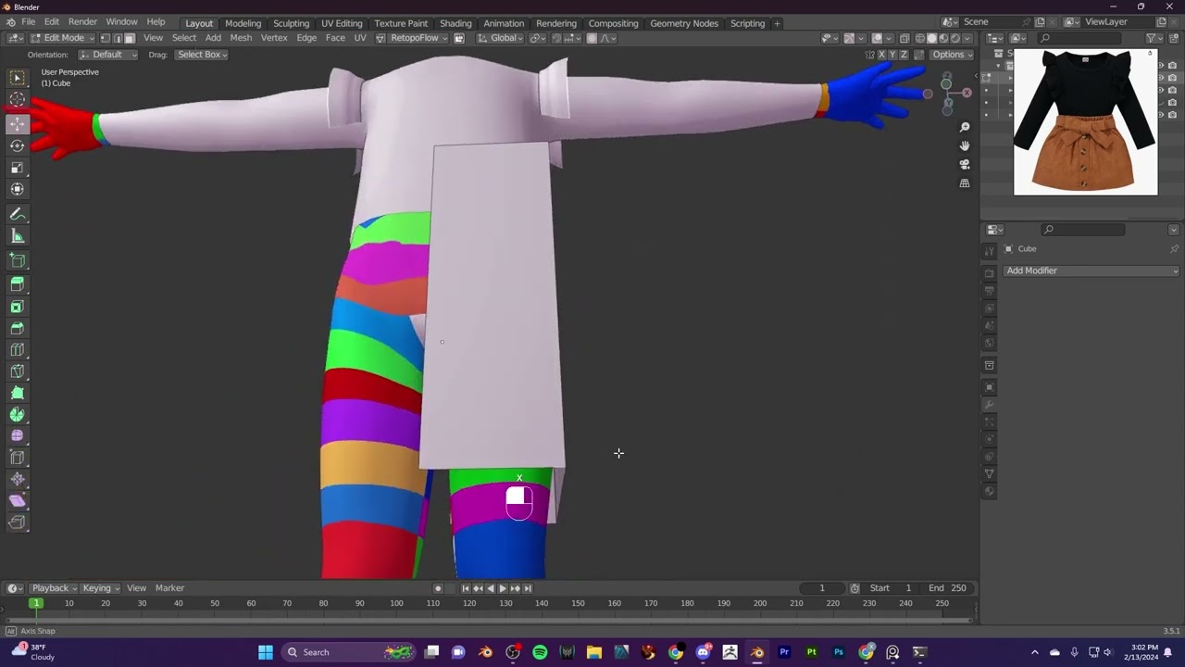Toggle camera view in the viewport
Viewport: 1185px width, 667px height.
[965, 164]
